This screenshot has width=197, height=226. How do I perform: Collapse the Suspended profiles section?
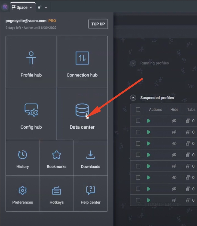[133, 98]
